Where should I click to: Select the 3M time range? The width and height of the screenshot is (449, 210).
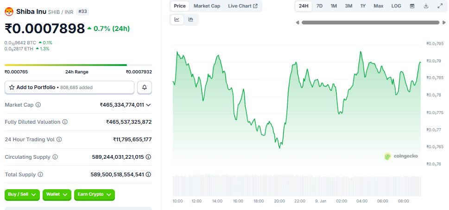(348, 6)
